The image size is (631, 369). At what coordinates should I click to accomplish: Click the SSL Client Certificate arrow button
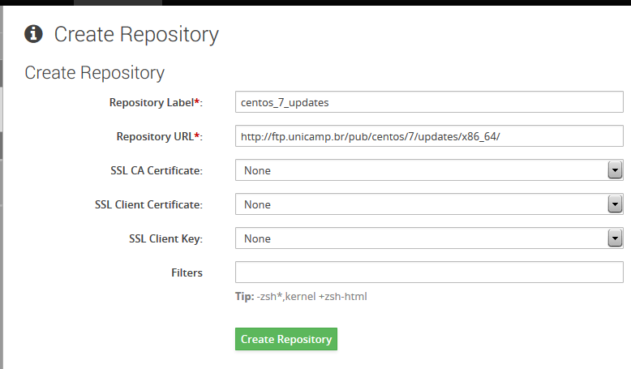[x=615, y=204]
